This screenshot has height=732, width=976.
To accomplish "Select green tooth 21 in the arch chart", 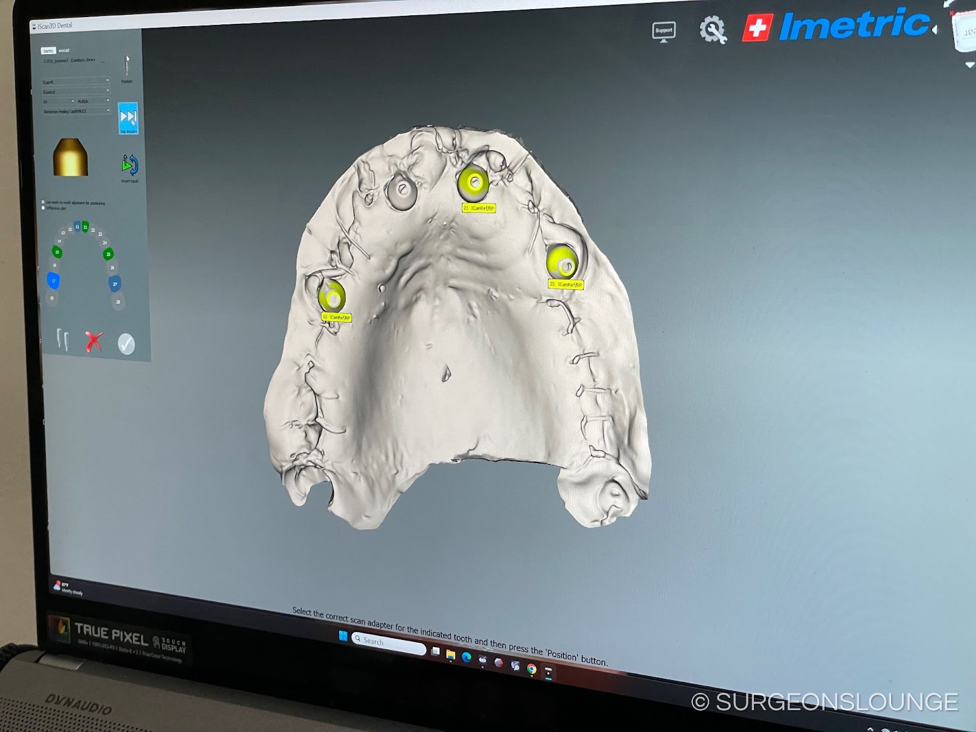I will coord(85,227).
